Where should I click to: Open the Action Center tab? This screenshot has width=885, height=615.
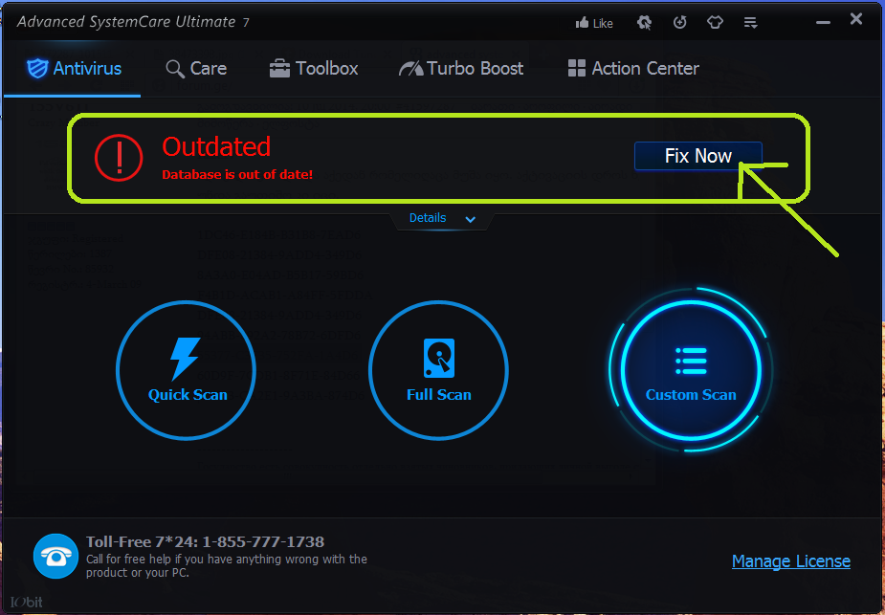click(633, 69)
